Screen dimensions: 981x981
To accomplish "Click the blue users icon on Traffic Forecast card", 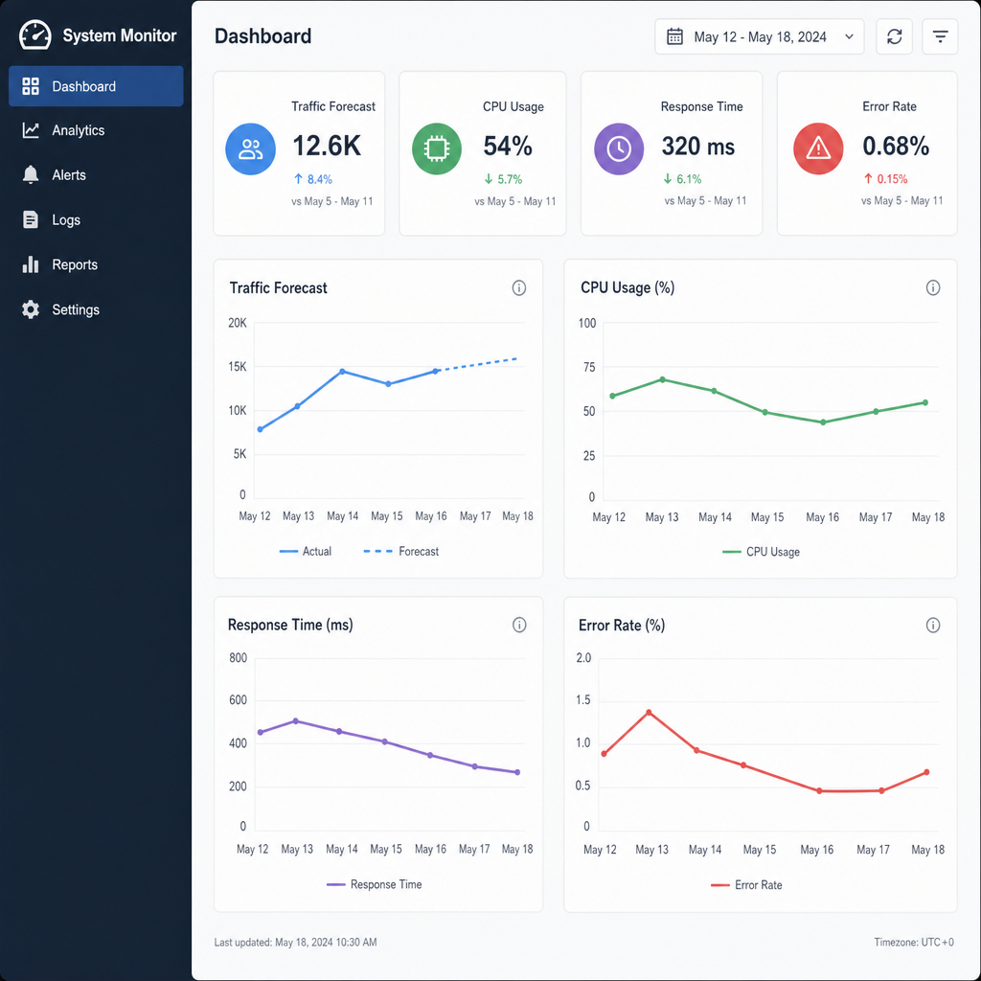I will [250, 148].
